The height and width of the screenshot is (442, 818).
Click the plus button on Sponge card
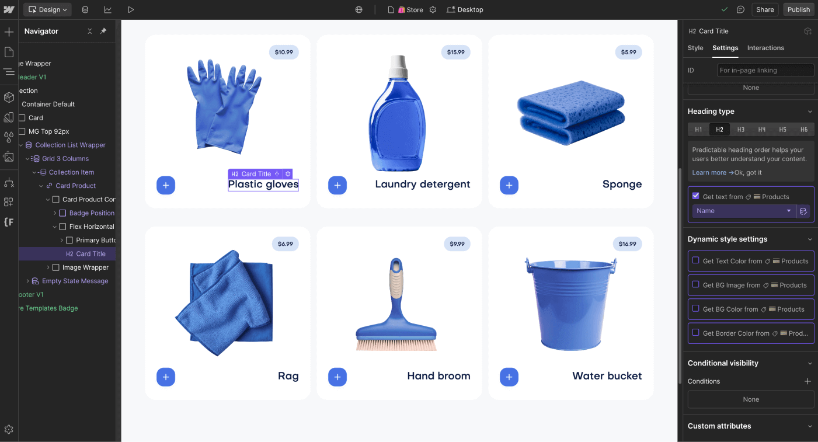coord(509,185)
